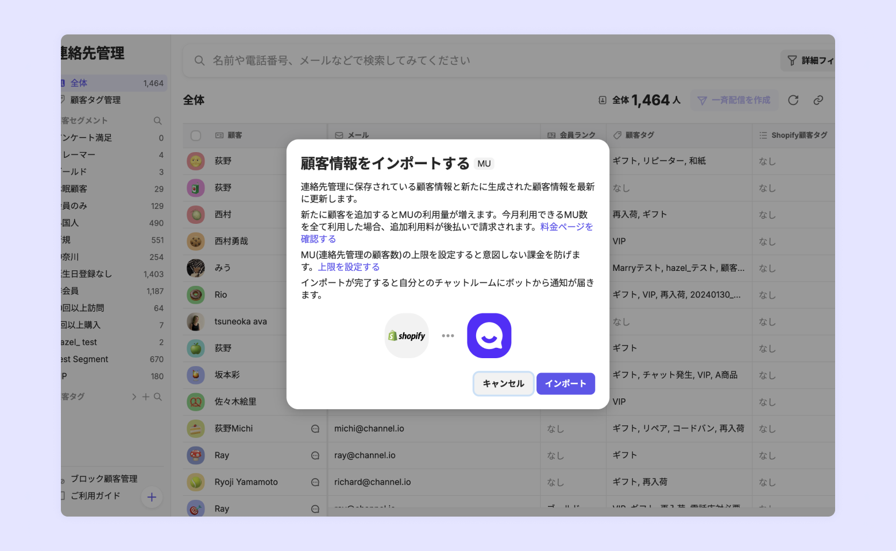
Task: Click the magnifier icon in the search bar
Action: [199, 60]
